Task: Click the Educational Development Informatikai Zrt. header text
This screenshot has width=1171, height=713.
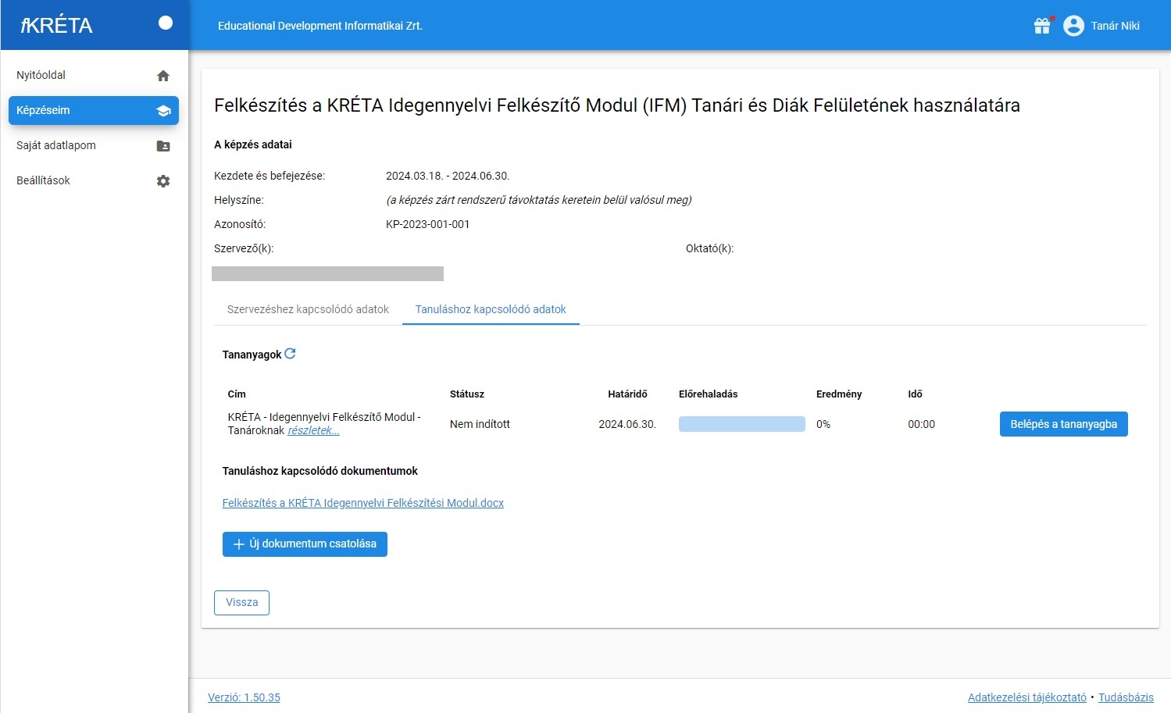Action: [x=320, y=26]
